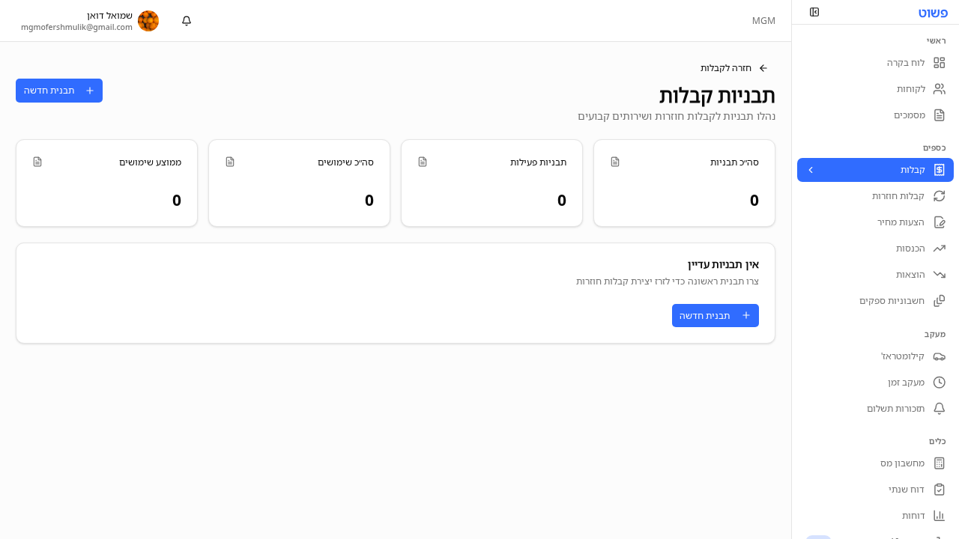Image resolution: width=959 pixels, height=539 pixels.
Task: Collapse the sidebar panel
Action: [814, 12]
